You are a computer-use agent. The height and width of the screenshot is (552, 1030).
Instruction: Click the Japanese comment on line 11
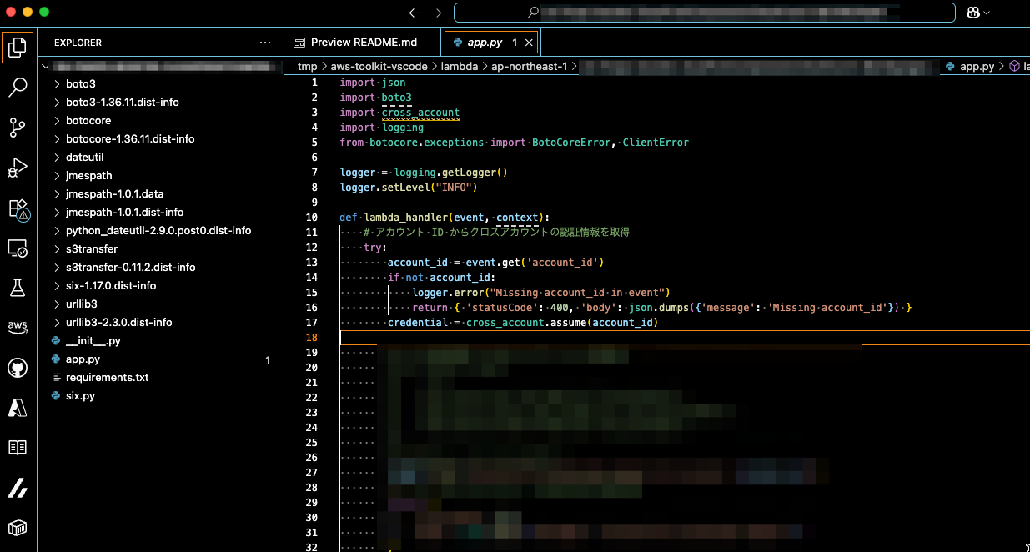coord(496,233)
